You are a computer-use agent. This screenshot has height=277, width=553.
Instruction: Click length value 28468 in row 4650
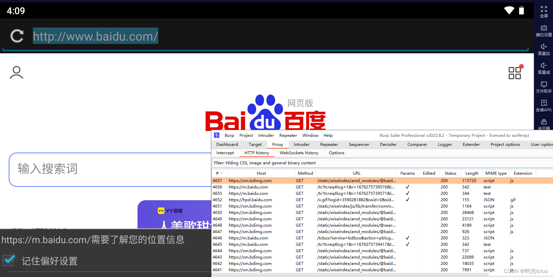click(468, 213)
